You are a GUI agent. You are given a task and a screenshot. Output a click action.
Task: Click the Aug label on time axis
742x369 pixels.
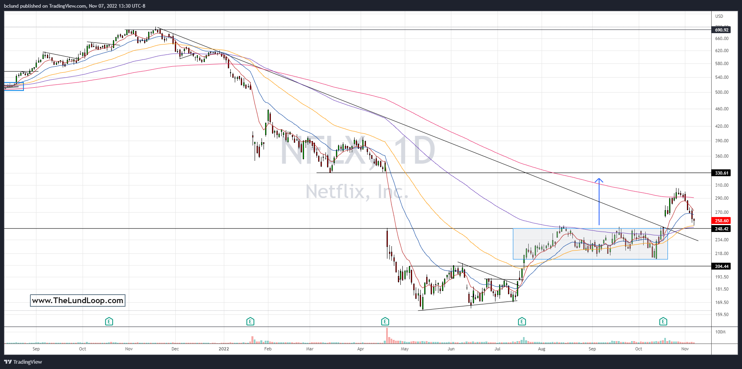click(x=542, y=349)
